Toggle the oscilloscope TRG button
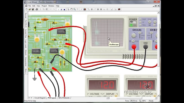 click(x=140, y=25)
